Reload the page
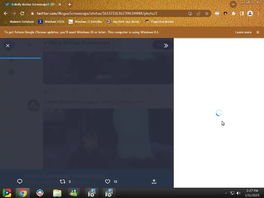 (x=22, y=13)
